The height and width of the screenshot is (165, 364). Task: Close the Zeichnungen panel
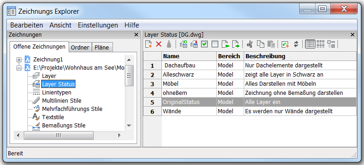click(136, 35)
